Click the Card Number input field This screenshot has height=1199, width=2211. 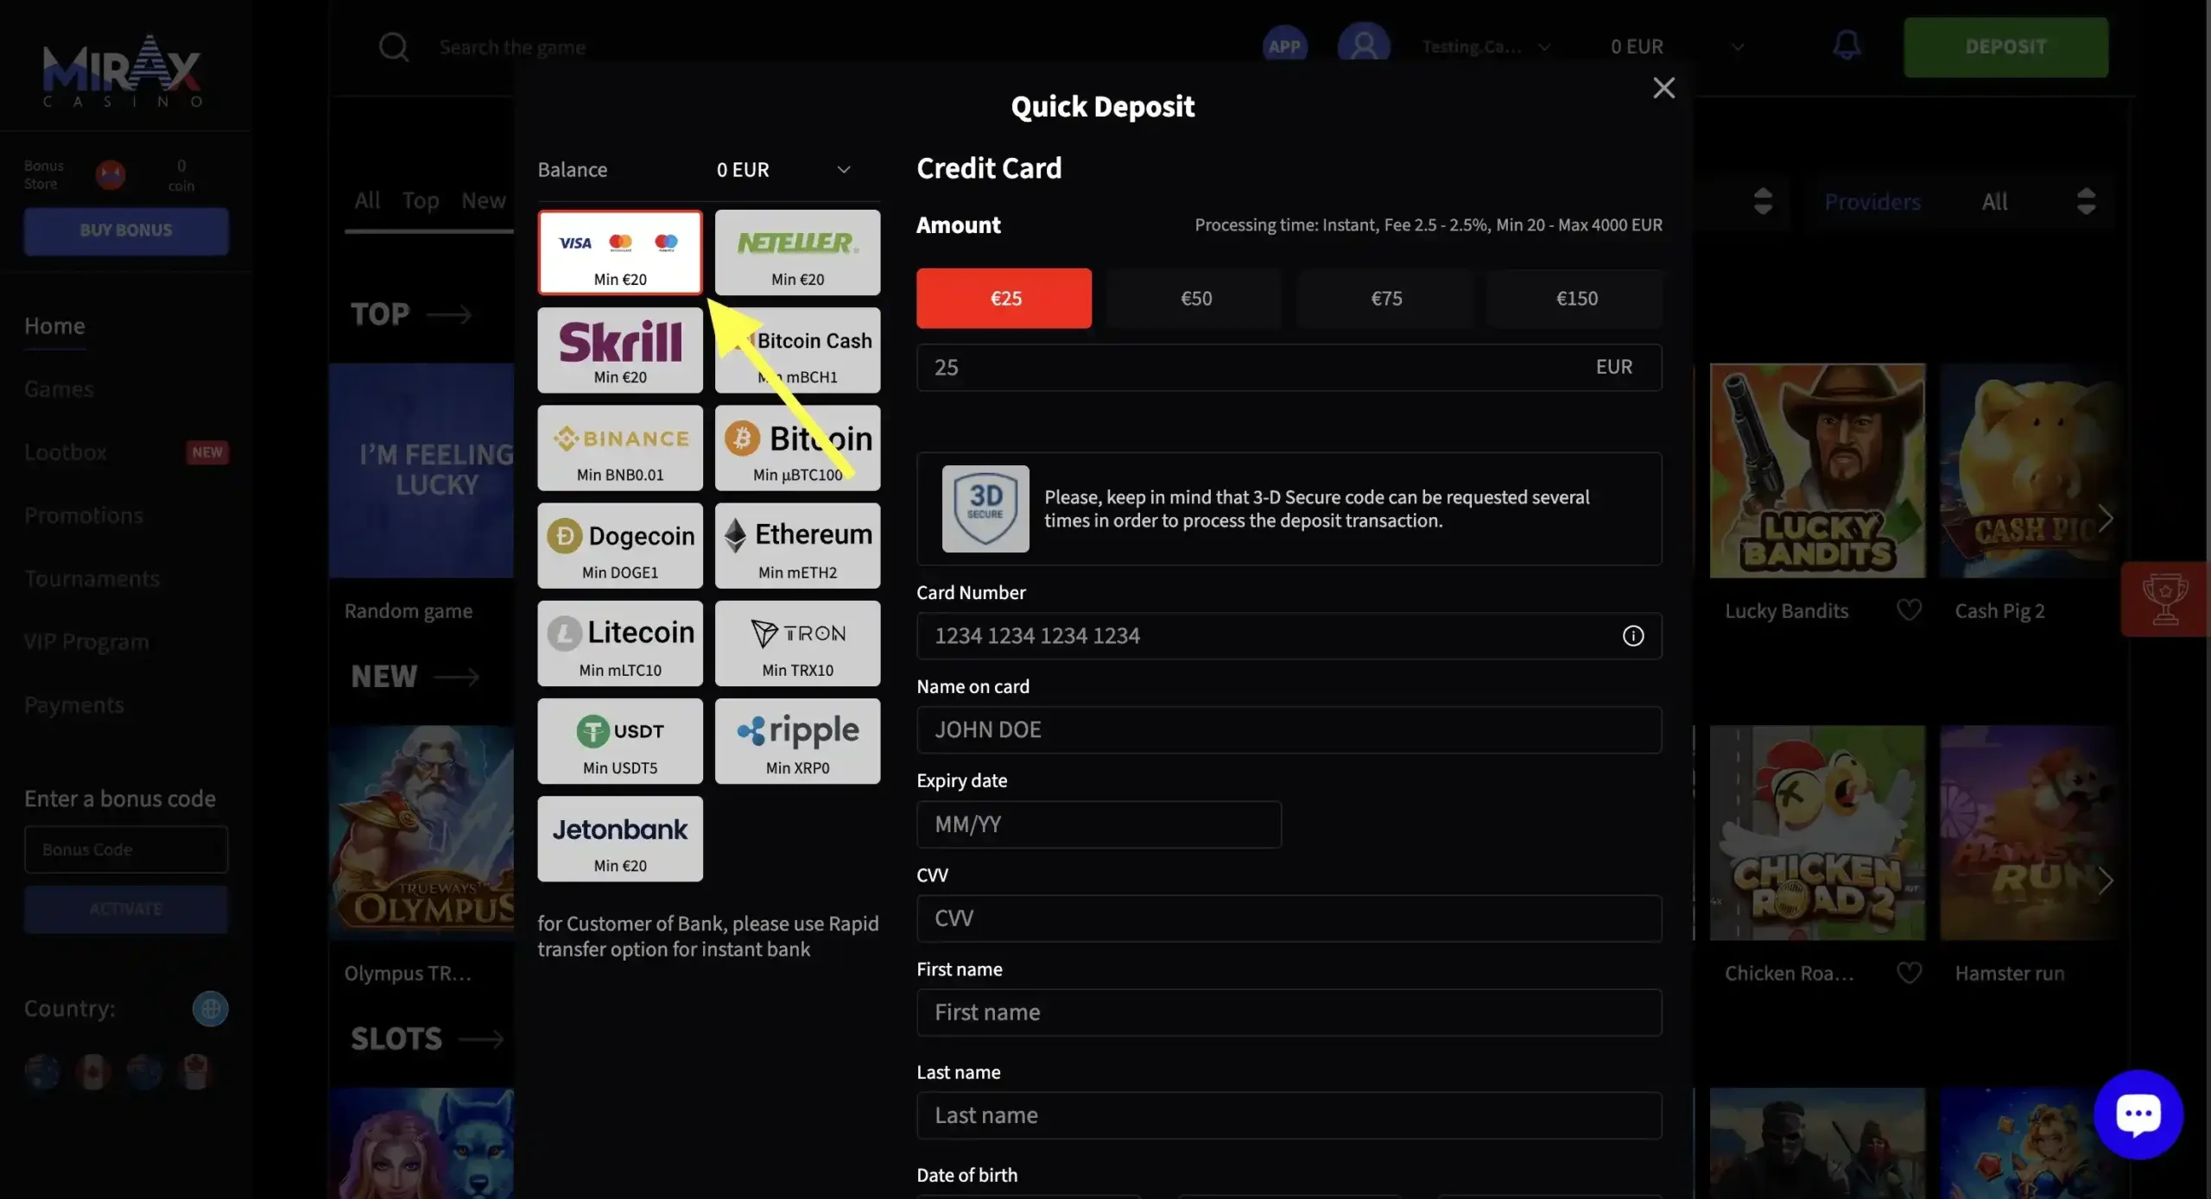tap(1289, 636)
